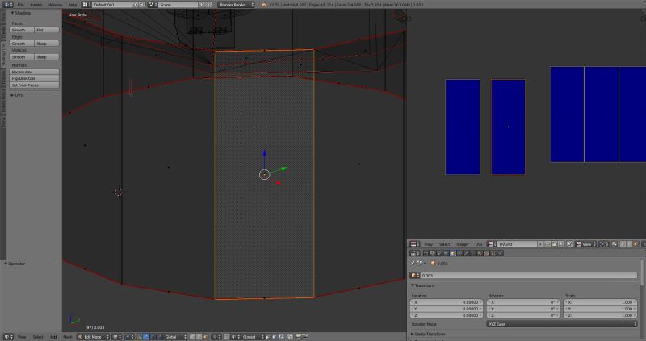
Task: Click Flat under Faces shading
Action: 47,30
